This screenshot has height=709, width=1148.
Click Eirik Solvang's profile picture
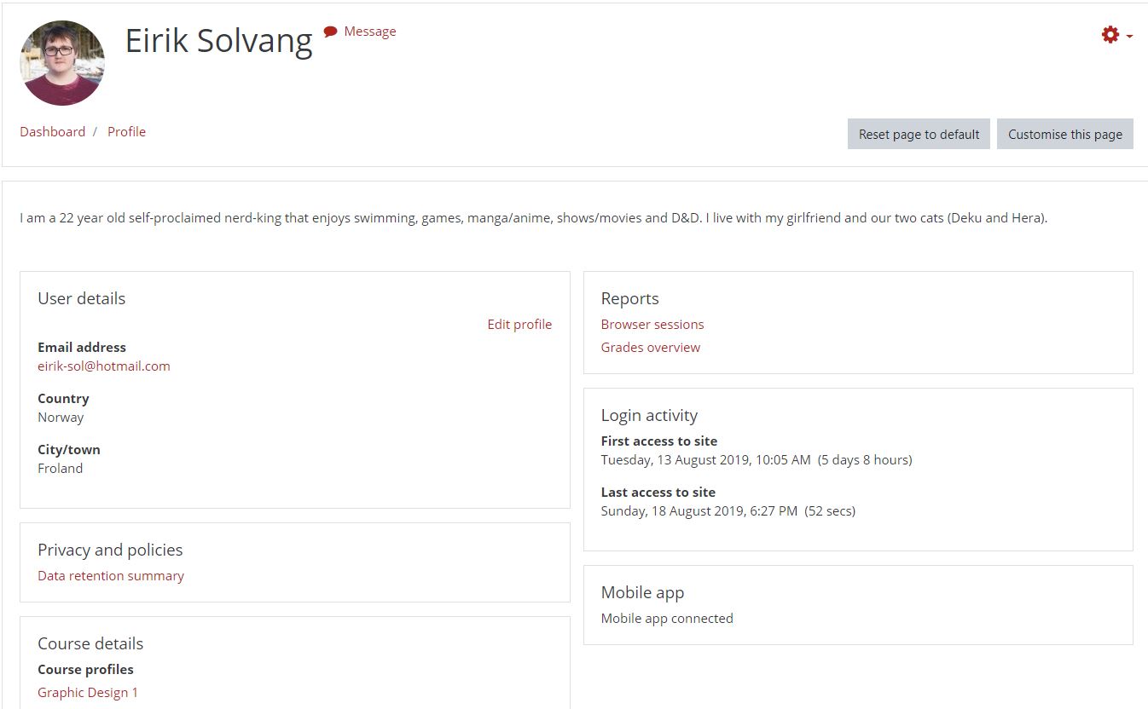pyautogui.click(x=62, y=63)
